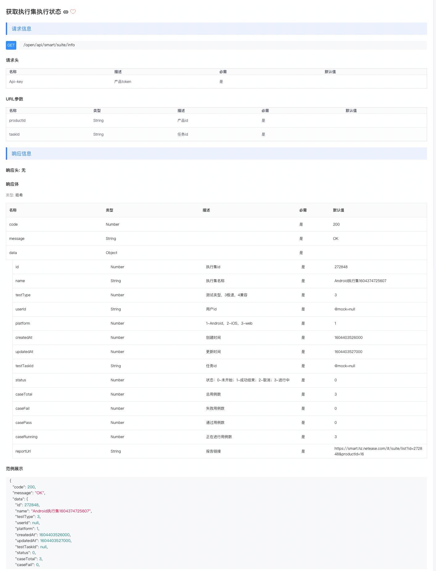Screen dimensions: 436x571
Task: Click the 获取执行集执行状态 page title
Action: click(34, 12)
